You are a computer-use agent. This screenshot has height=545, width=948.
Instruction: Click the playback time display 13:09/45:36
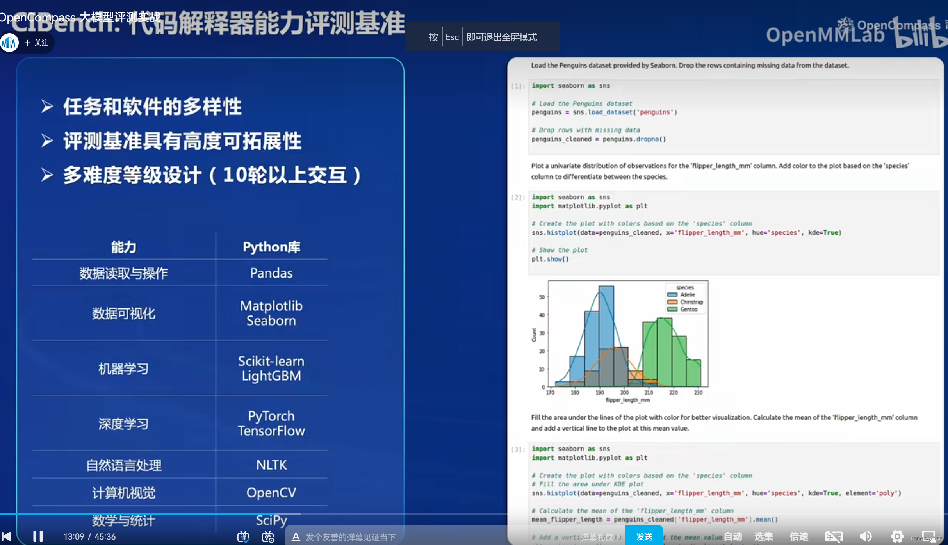coord(89,536)
